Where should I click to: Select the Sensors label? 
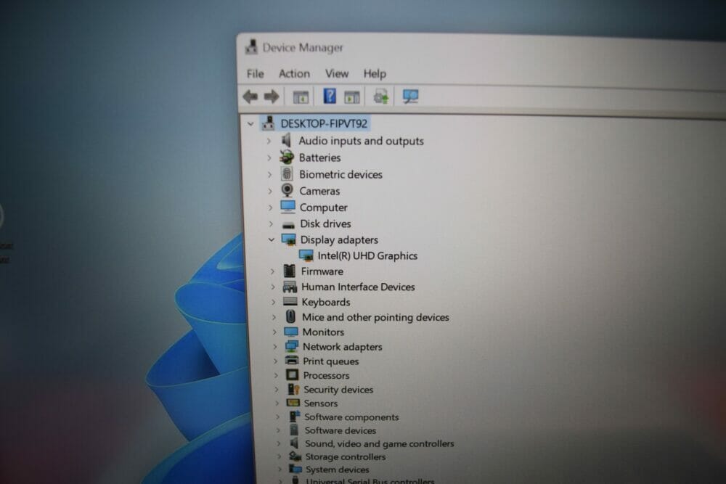pos(320,403)
